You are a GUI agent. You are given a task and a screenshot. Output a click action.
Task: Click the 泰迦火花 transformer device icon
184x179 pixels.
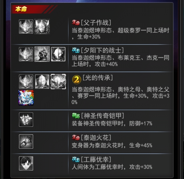click(x=26, y=141)
